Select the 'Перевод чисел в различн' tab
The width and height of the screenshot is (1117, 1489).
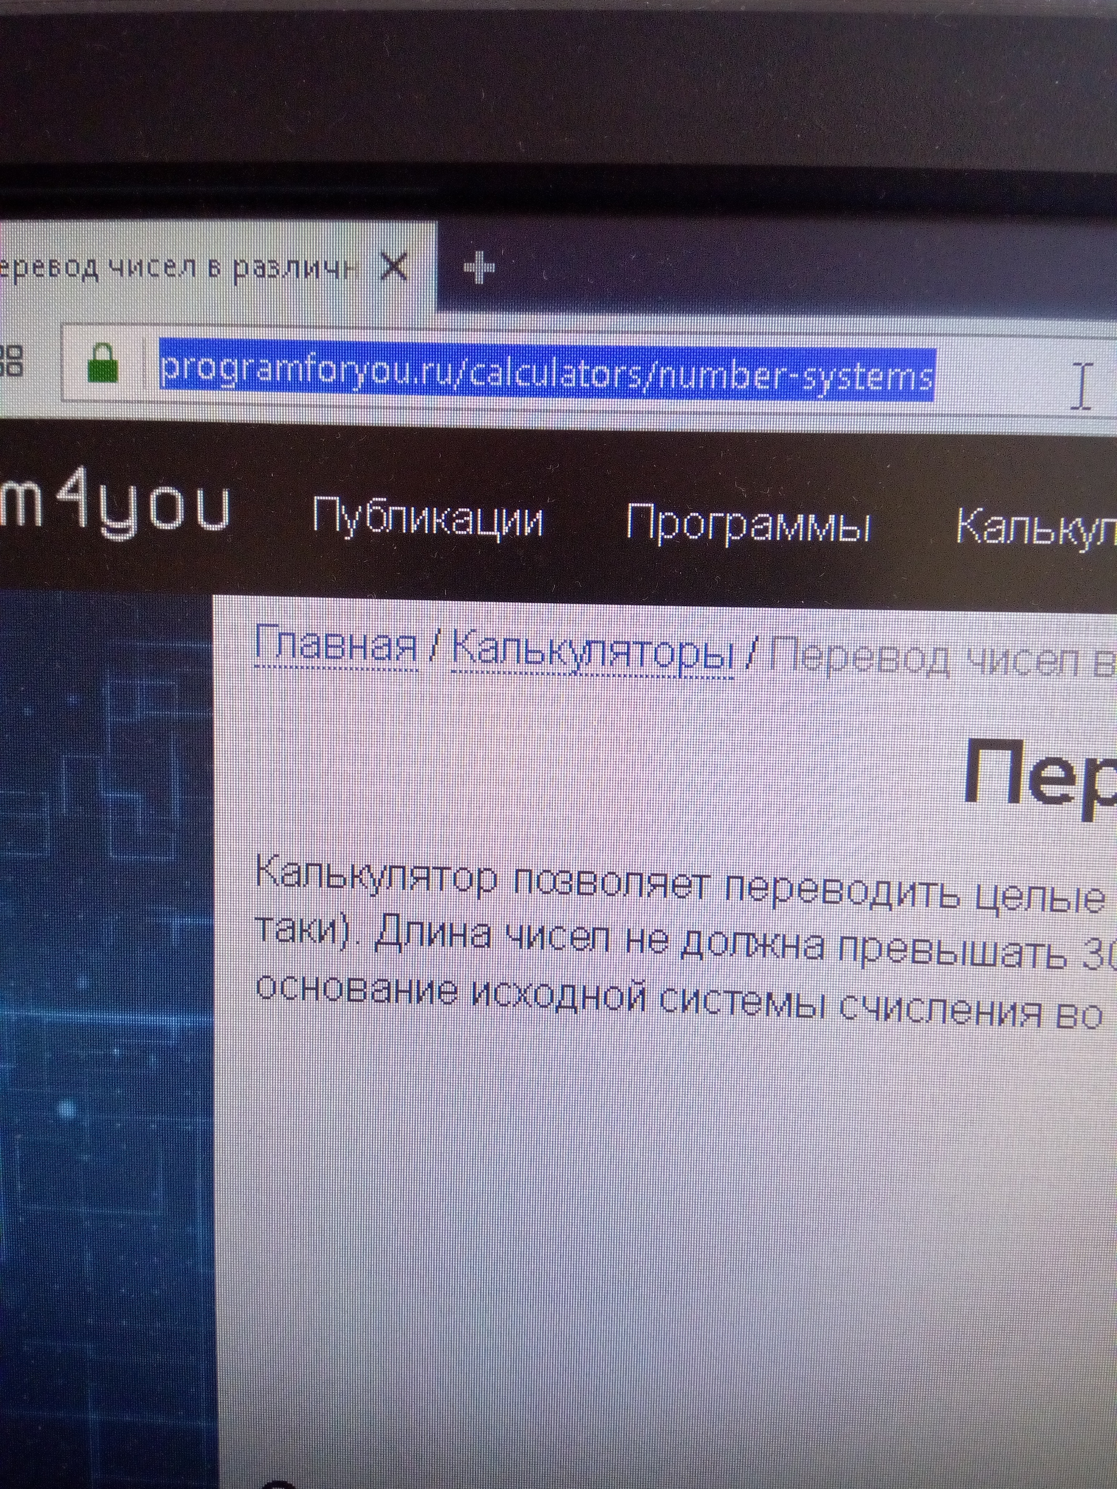[175, 269]
